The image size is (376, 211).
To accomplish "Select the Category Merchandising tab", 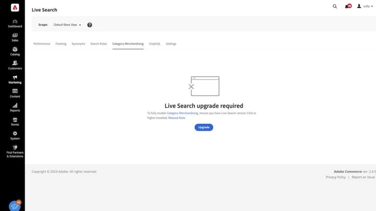I will pos(128,44).
